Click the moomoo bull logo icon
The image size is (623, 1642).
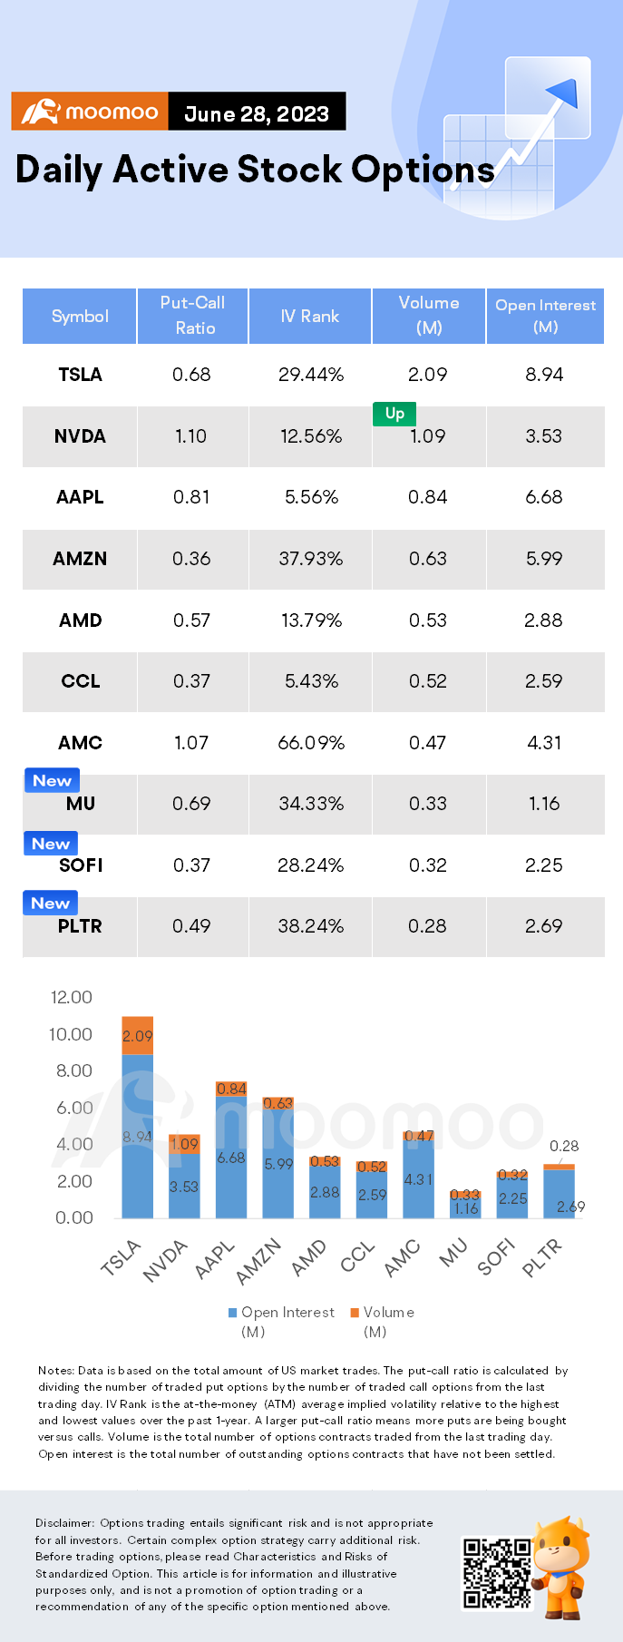click(40, 112)
